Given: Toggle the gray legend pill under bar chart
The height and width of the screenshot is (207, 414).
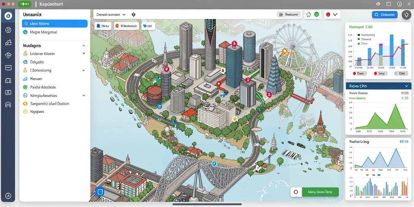Looking at the screenshot, I should tap(400, 74).
